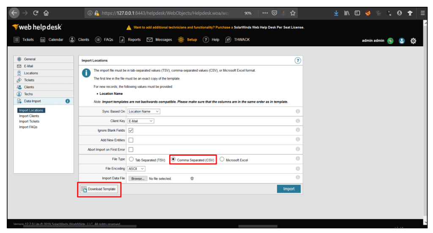433x233 pixels.
Task: Click the blue Import button
Action: 289,189
